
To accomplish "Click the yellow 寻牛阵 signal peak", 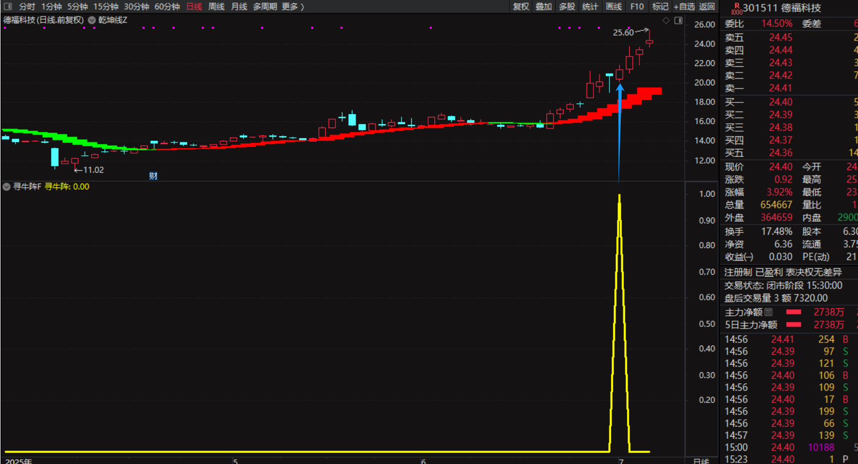I will [619, 196].
